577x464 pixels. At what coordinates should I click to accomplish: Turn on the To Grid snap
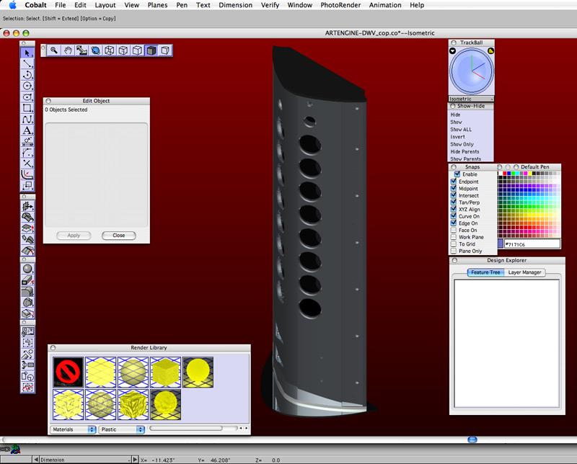tap(454, 244)
